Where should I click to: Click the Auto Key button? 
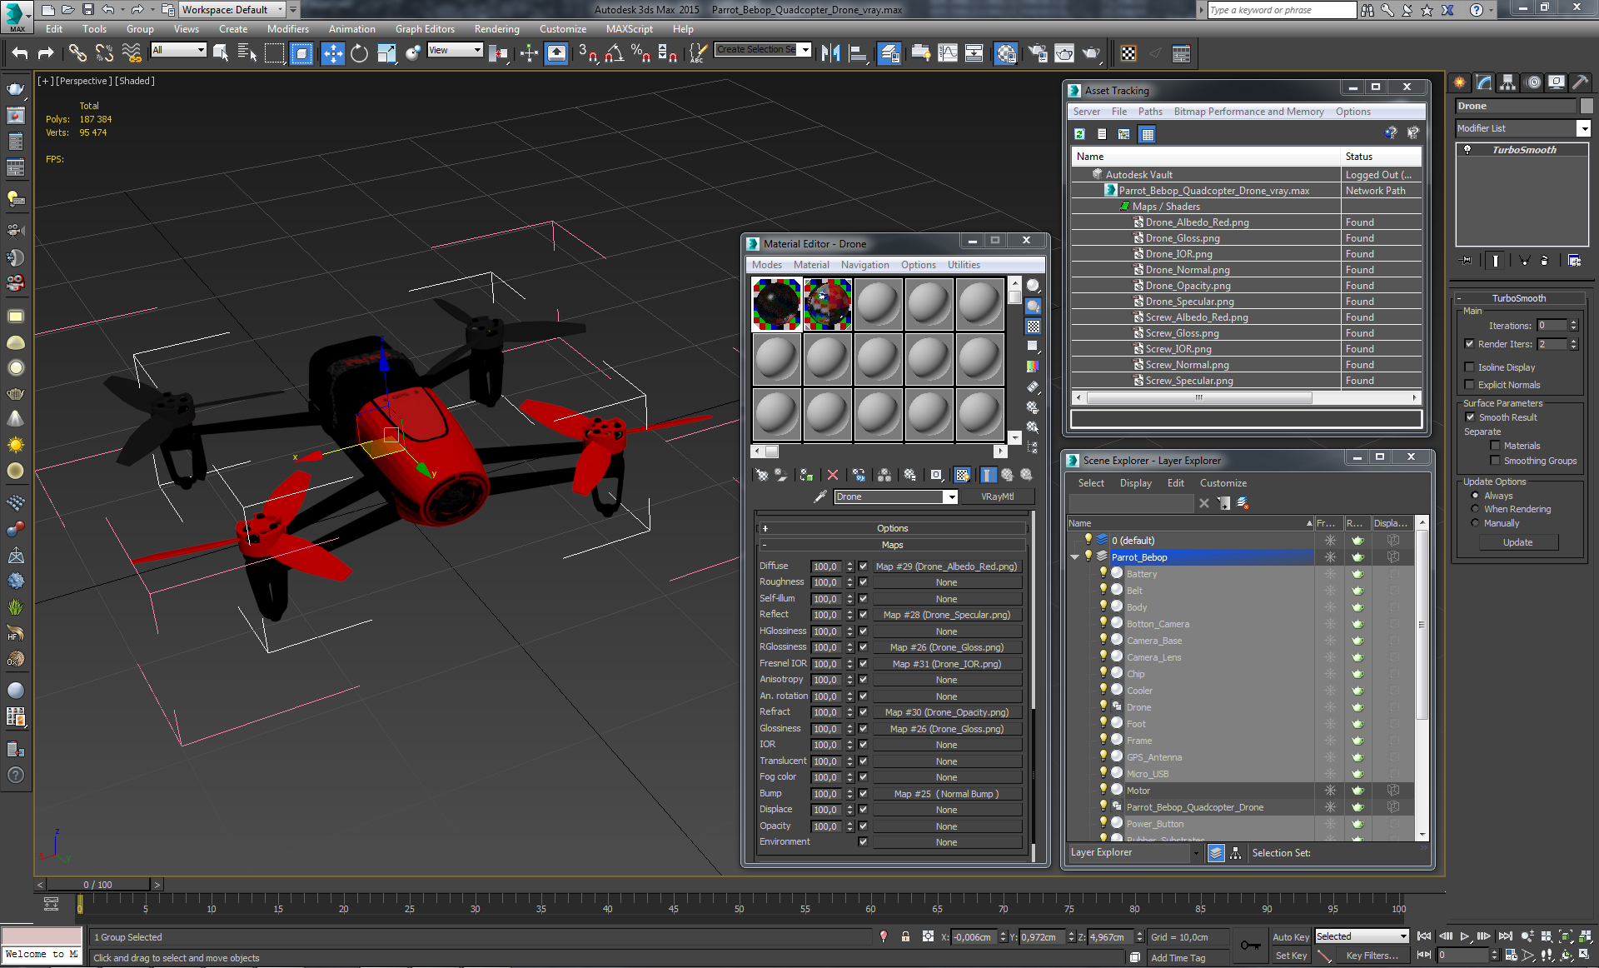tap(1290, 937)
